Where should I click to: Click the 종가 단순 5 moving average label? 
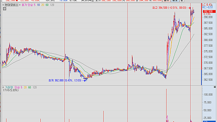tap(28, 5)
